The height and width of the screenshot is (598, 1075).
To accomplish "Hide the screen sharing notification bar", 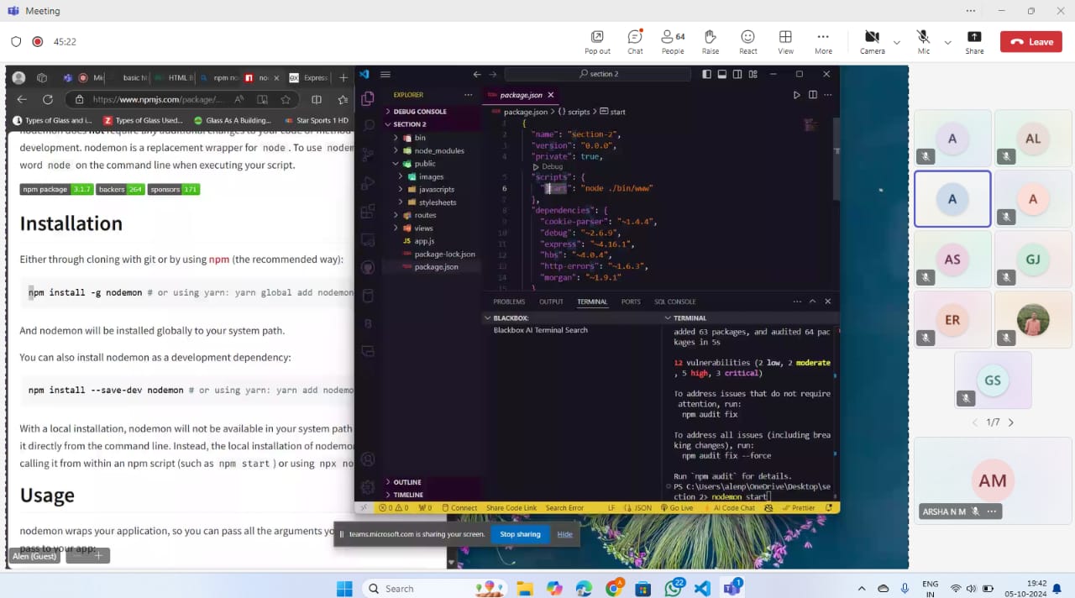I will (x=564, y=534).
